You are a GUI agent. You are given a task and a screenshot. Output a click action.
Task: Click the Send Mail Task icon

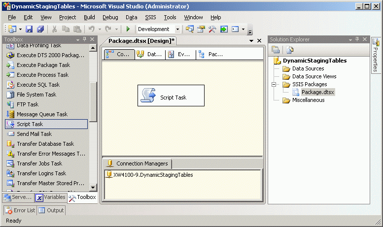(10, 134)
